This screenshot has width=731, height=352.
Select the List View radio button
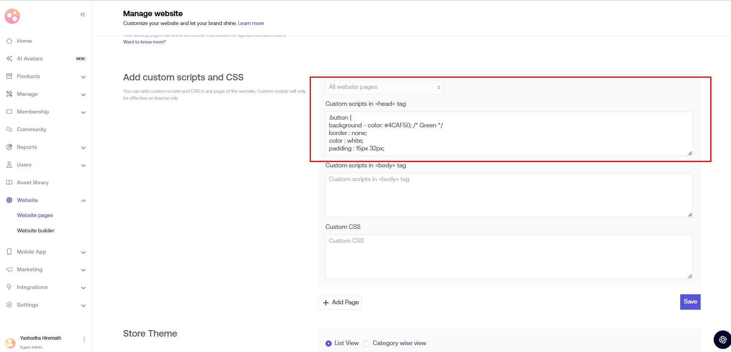point(329,344)
